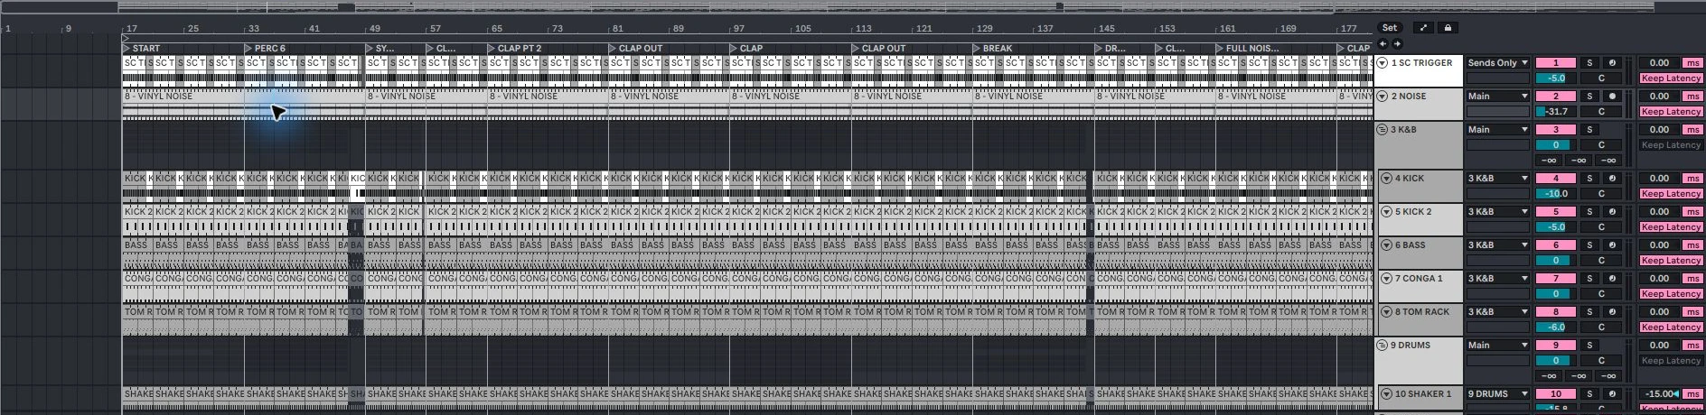Screen dimensions: 1706x415
Task: Solo the 1 SC TRIGGER track
Action: [1589, 63]
